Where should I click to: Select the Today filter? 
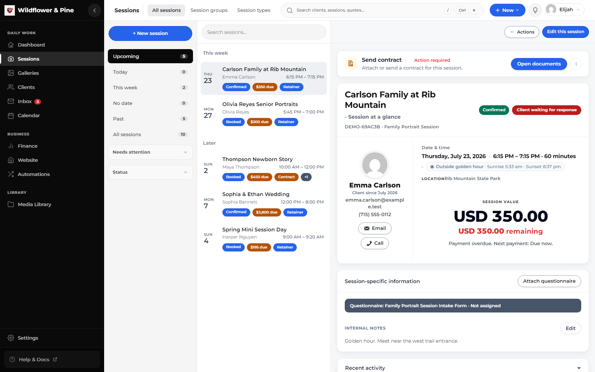pos(150,72)
